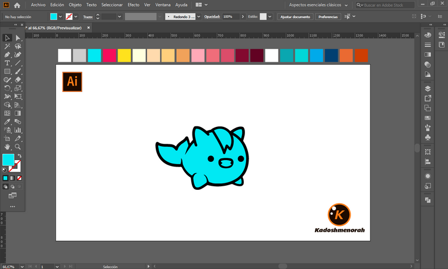The image size is (448, 269).
Task: Click the cyan Fill color box
Action: (8, 160)
